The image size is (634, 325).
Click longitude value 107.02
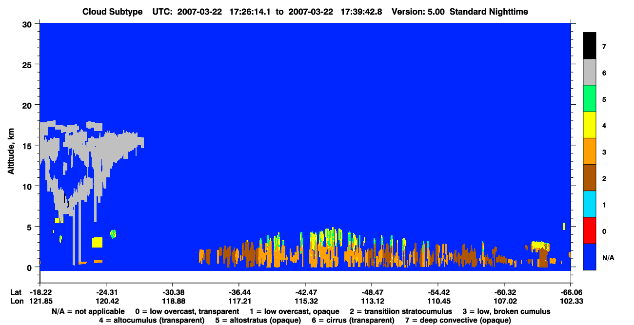(x=504, y=301)
